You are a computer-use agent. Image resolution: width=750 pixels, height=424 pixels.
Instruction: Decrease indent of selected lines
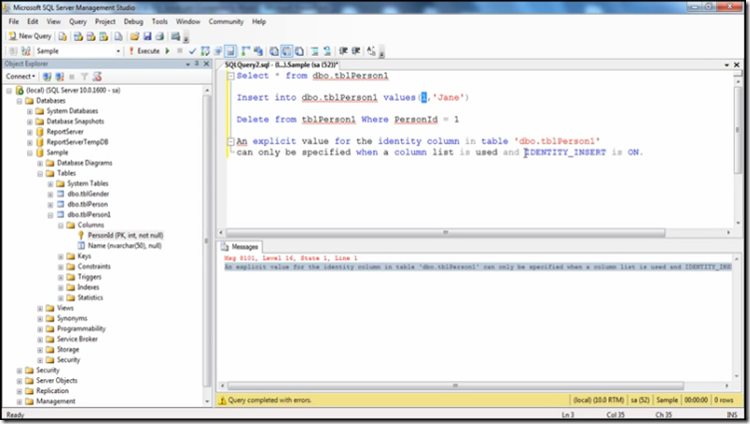pyautogui.click(x=343, y=51)
